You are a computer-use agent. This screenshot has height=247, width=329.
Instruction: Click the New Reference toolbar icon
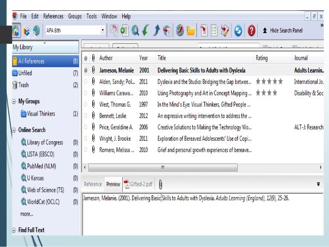124,30
